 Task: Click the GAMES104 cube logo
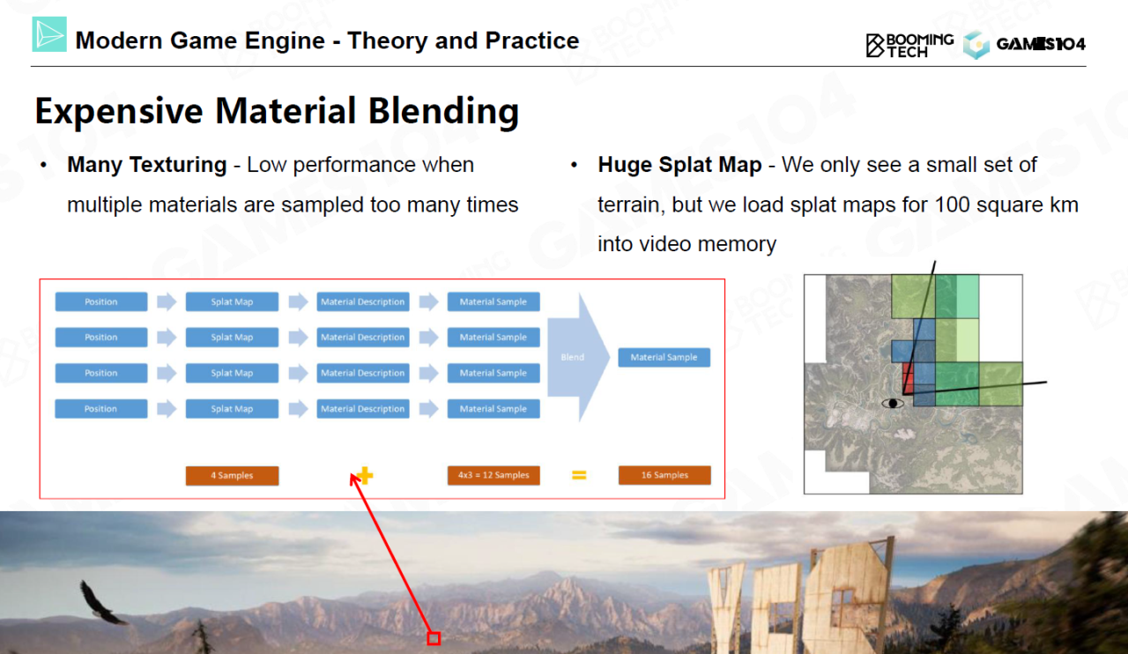(x=976, y=45)
